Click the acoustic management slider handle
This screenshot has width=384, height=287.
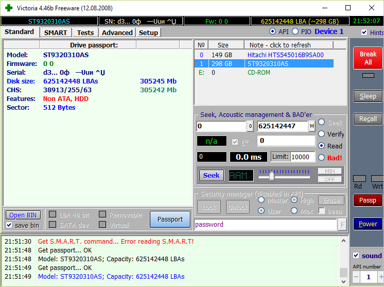point(271,176)
